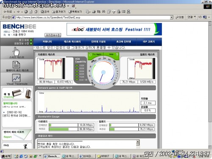This screenshot has width=212, height=159.
Task: Click the address bar URL field
Action: click(91, 17)
